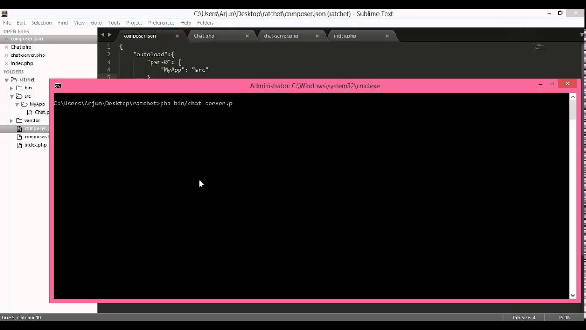The width and height of the screenshot is (586, 330).
Task: Select composer.json in Open Files
Action: tap(27, 39)
